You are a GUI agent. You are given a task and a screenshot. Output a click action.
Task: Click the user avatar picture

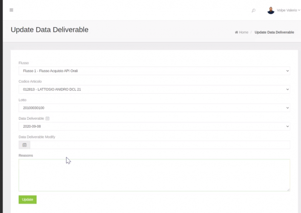pyautogui.click(x=271, y=10)
